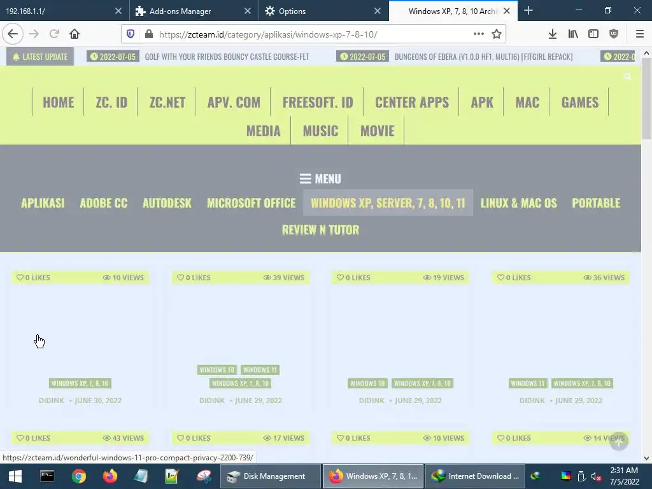Open Google Chrome from the taskbar
Screen dimensions: 652x489
[x=78, y=476]
